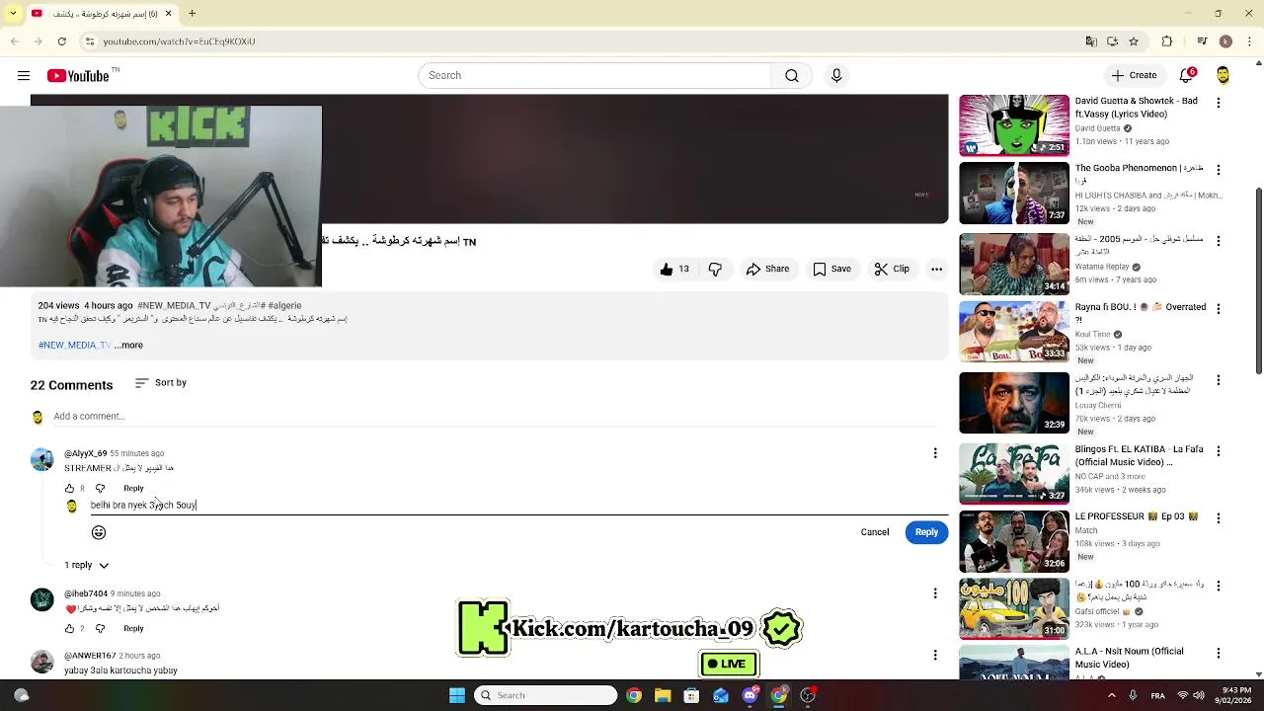Open the Chrome three-dot menu
Screen dimensions: 1264x711
coord(1249,41)
